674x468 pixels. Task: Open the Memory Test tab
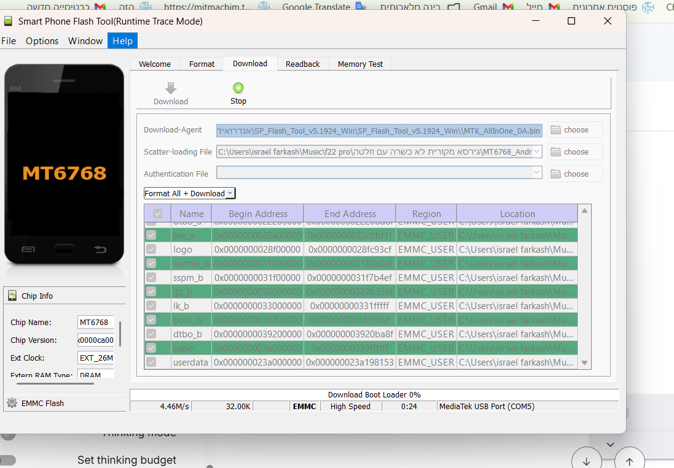pos(360,64)
